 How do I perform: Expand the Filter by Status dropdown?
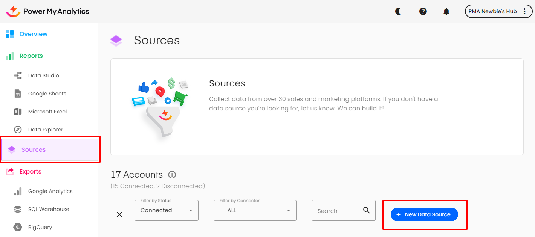tap(166, 210)
